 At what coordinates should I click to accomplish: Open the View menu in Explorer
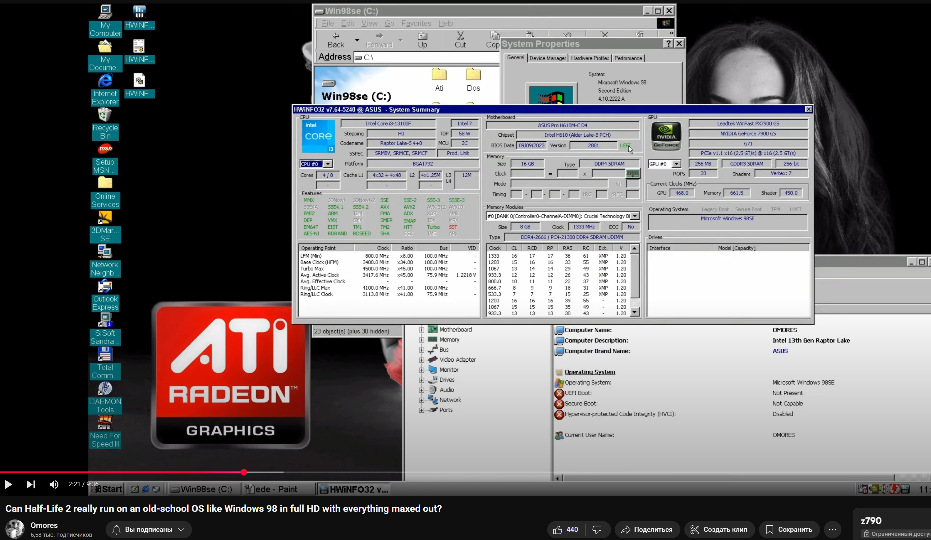coord(369,23)
